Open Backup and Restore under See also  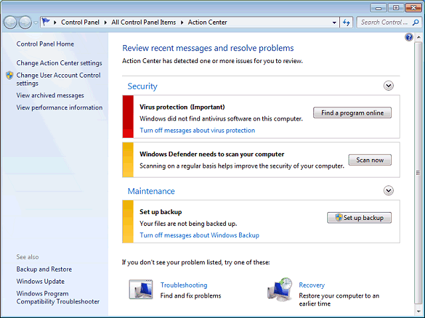click(x=44, y=269)
